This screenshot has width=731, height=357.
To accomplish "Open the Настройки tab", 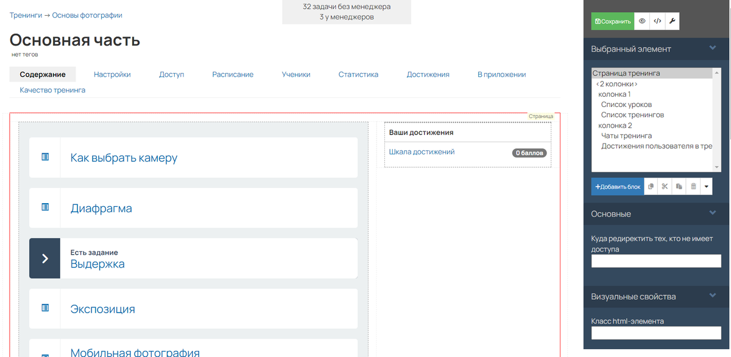I will (112, 74).
